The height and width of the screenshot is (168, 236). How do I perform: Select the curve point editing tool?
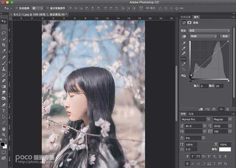coord(183,58)
